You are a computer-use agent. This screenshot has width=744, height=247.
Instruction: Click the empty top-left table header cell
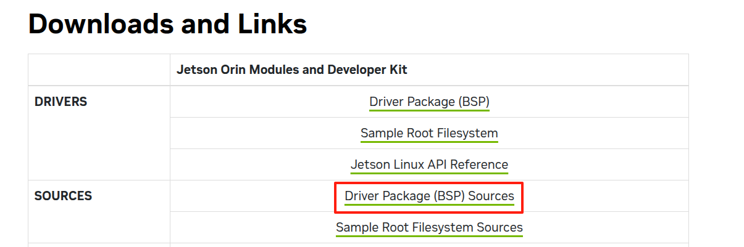99,70
